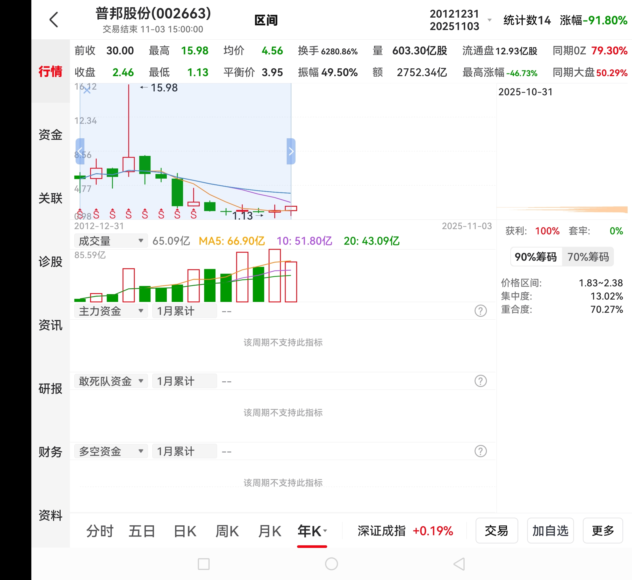This screenshot has width=632, height=580.
Task: Tap the back arrow icon
Action: click(54, 19)
